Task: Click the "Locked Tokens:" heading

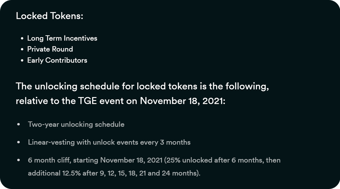Action: [50, 16]
